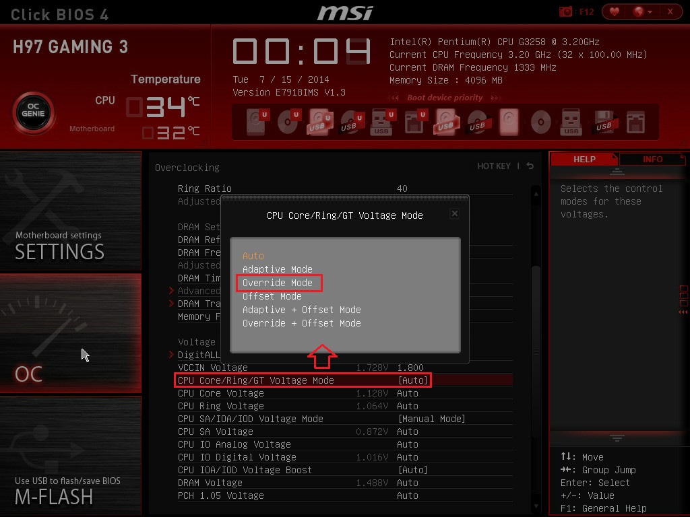Viewport: 690px width, 517px height.
Task: Click the F12 screenshot camera icon
Action: point(565,11)
